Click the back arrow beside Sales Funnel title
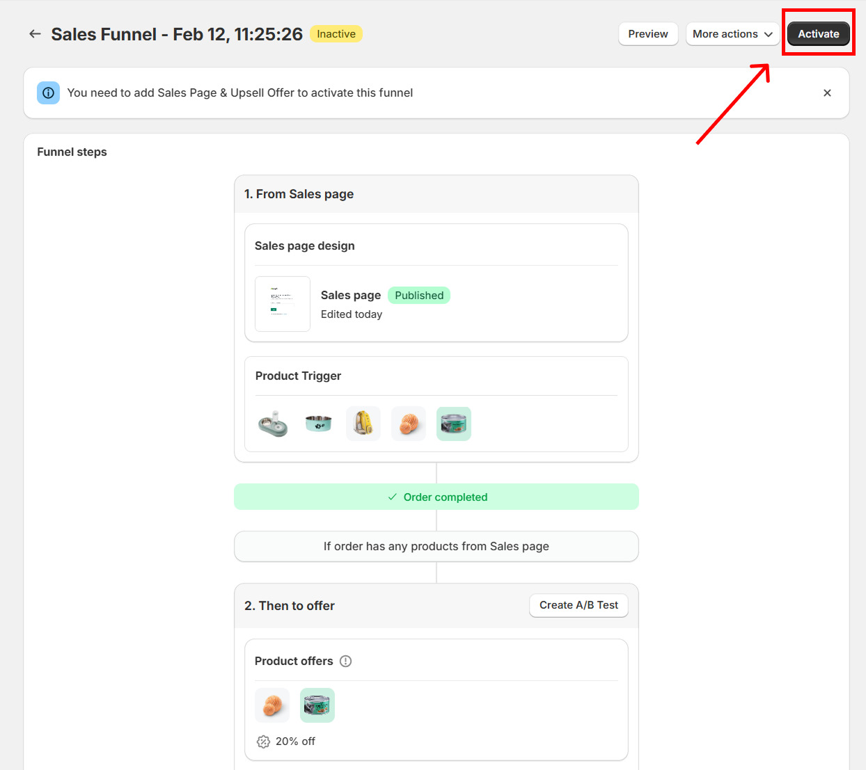The width and height of the screenshot is (866, 770). [35, 33]
